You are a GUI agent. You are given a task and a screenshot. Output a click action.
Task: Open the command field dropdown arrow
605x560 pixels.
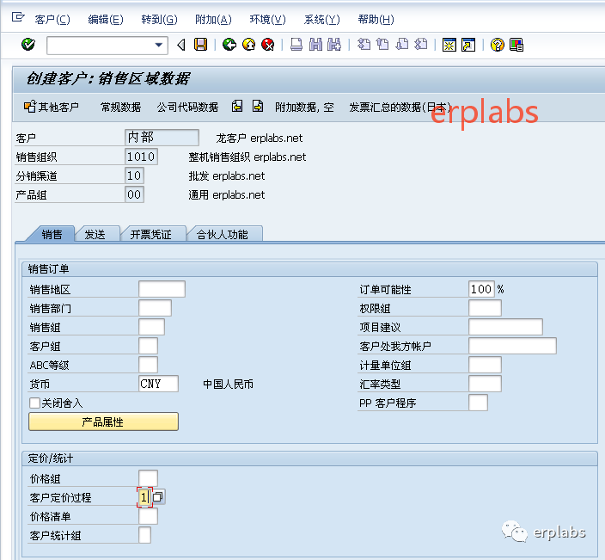(159, 46)
